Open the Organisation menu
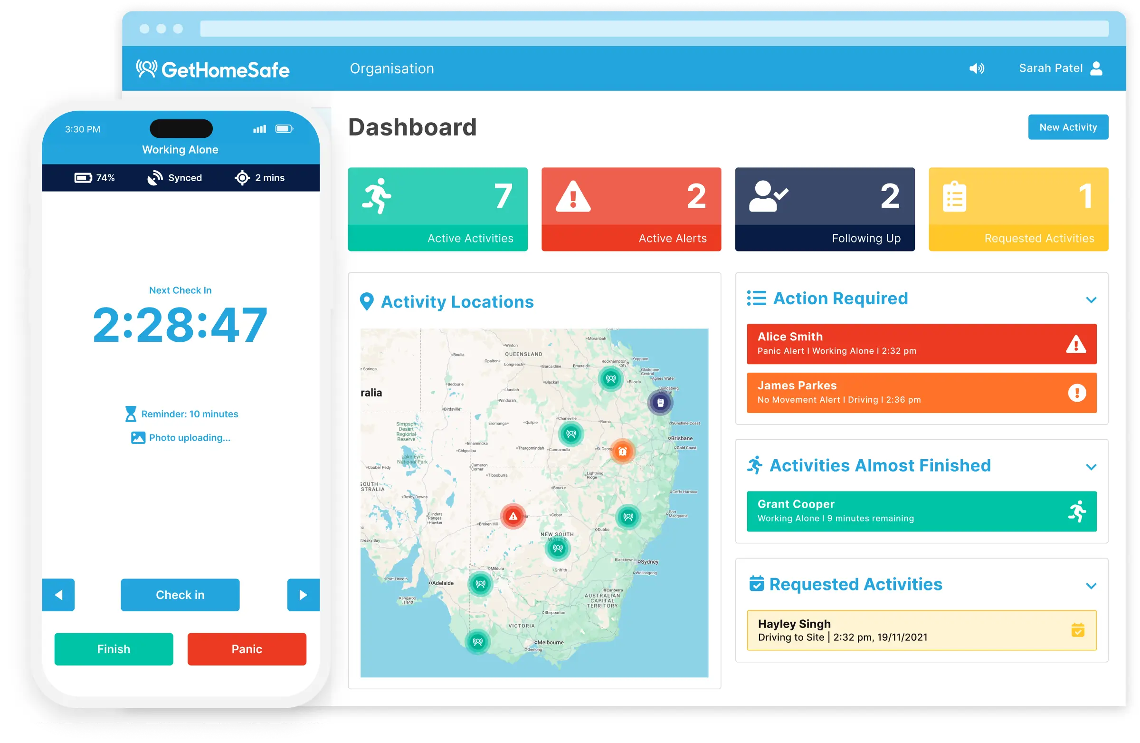Image resolution: width=1140 pixels, height=743 pixels. click(391, 68)
